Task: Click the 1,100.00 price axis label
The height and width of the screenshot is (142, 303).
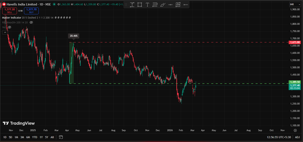Action: click(295, 125)
